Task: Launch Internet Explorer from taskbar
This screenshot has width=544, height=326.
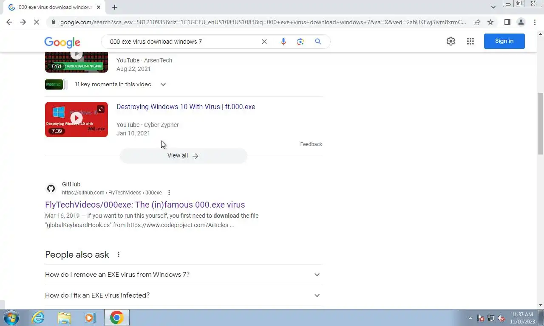Action: [x=38, y=318]
